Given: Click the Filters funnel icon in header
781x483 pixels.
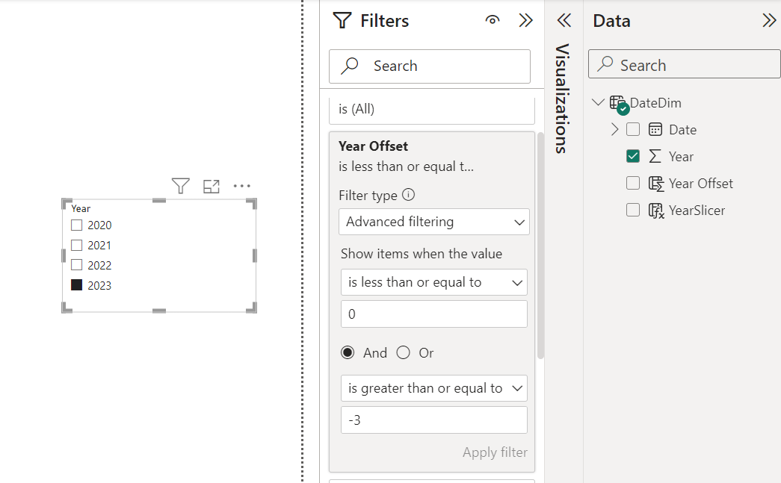Looking at the screenshot, I should [x=342, y=20].
